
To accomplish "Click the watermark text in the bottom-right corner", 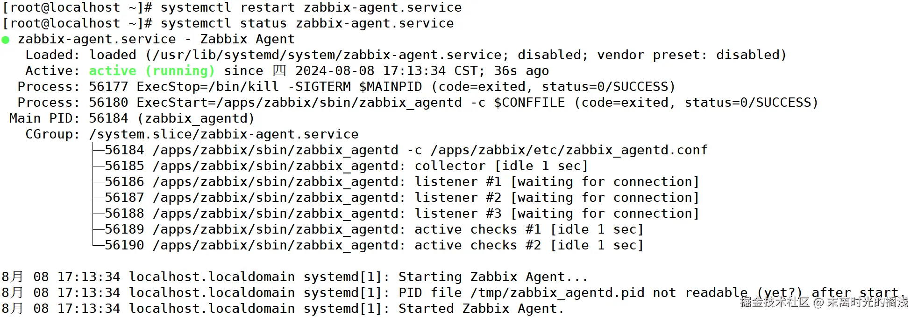I will [824, 302].
